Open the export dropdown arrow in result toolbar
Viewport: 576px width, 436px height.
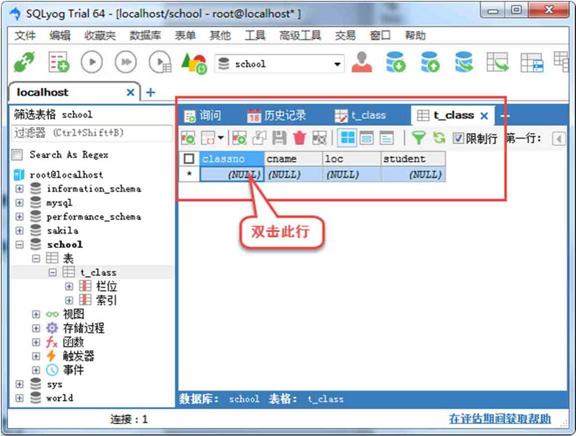click(x=221, y=138)
